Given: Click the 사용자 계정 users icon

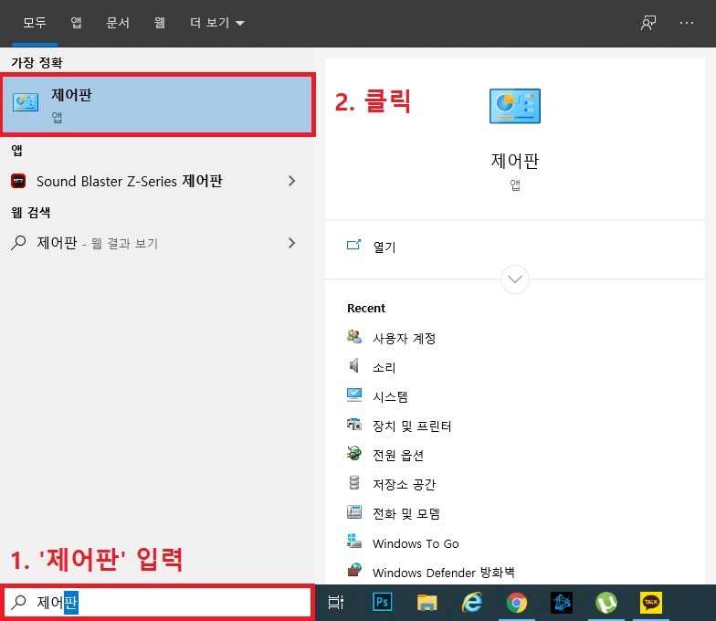Looking at the screenshot, I should coord(354,336).
